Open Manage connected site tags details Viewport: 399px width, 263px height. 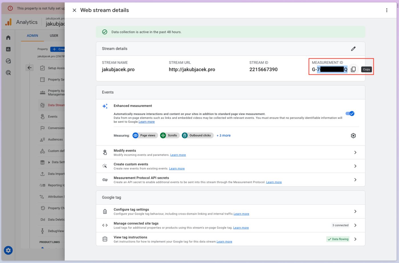(355, 225)
